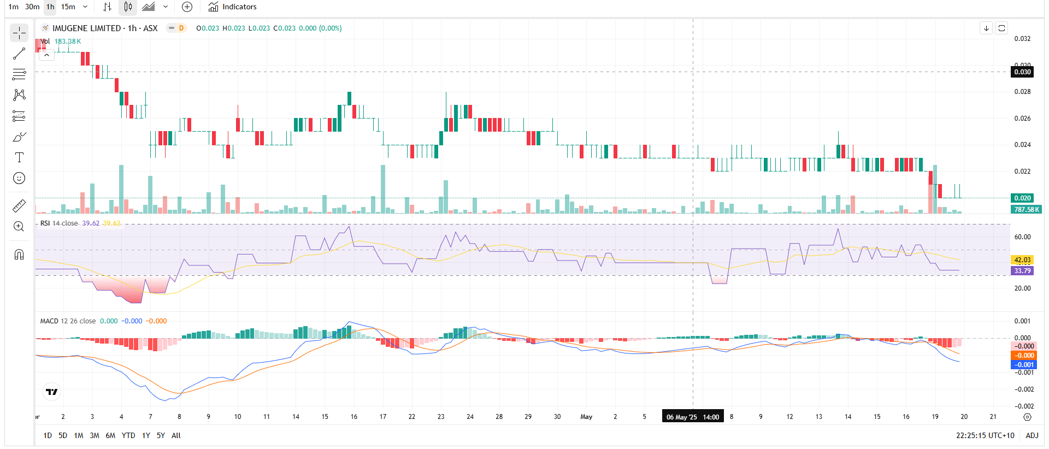The image size is (1049, 449).
Task: Click the compare or add symbol plus icon
Action: (187, 7)
